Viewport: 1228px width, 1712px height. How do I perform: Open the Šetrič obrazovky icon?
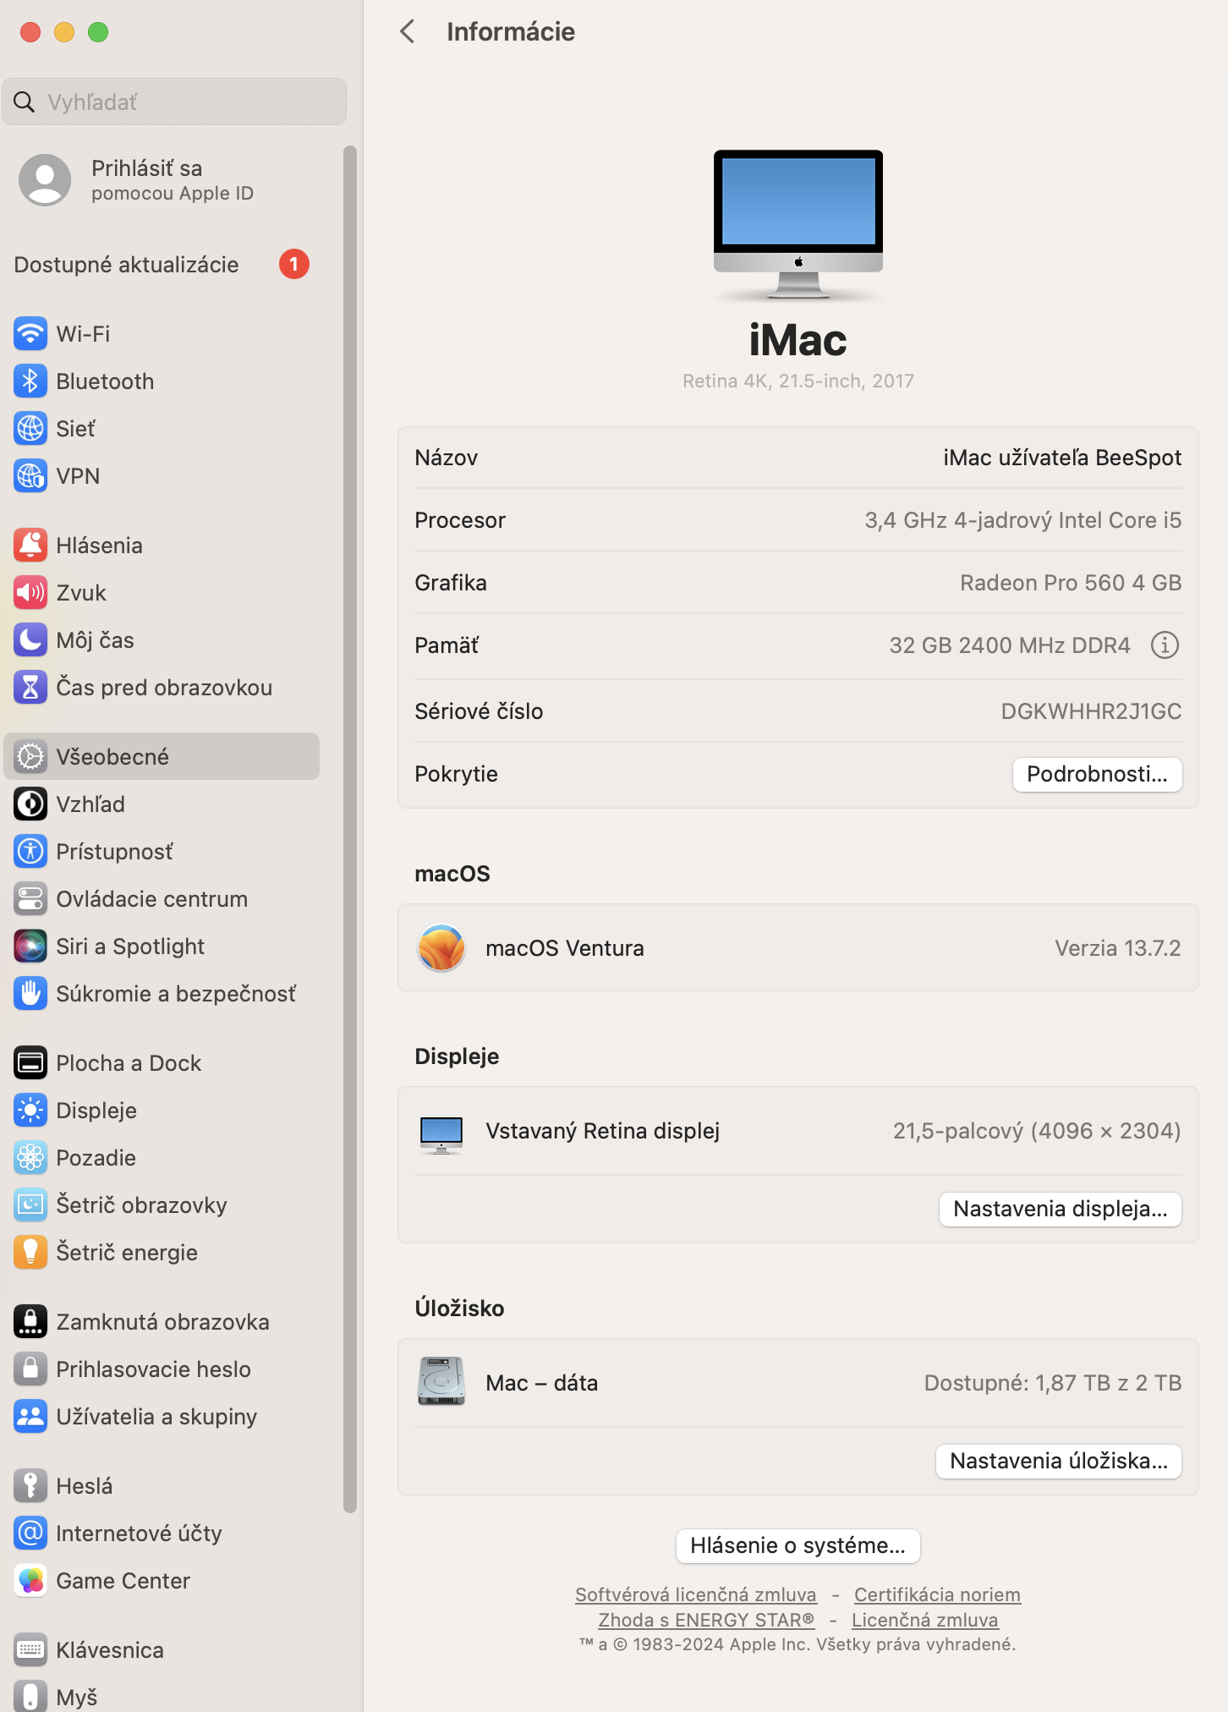[30, 1204]
